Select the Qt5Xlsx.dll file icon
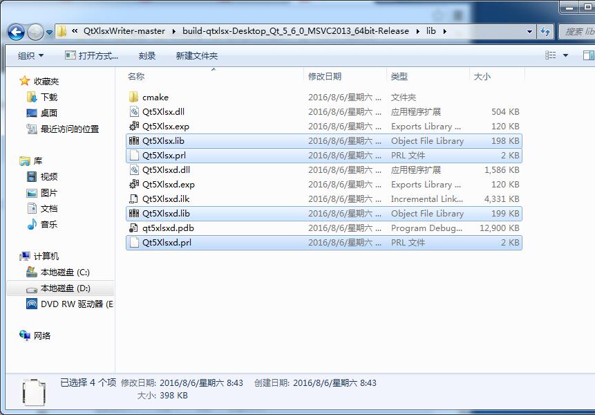 click(x=134, y=111)
